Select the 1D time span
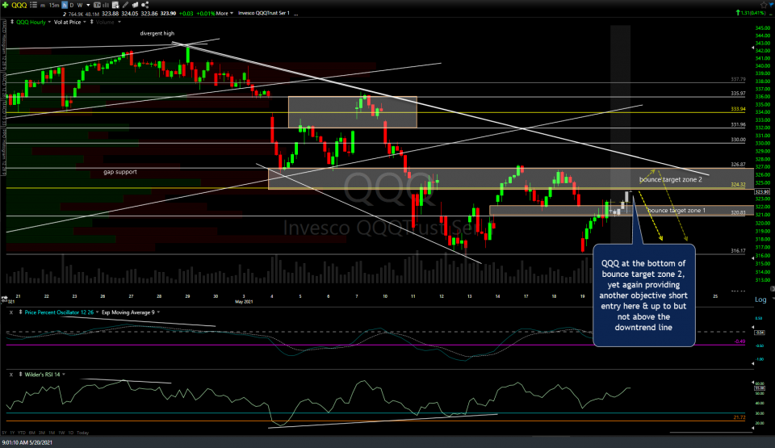The image size is (775, 448). [71, 433]
